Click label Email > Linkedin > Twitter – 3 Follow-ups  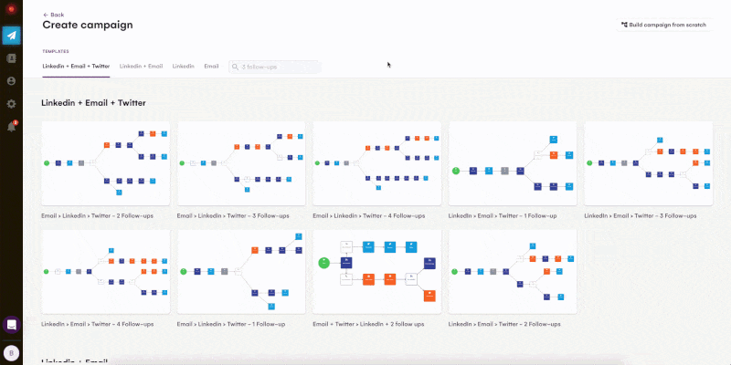233,216
